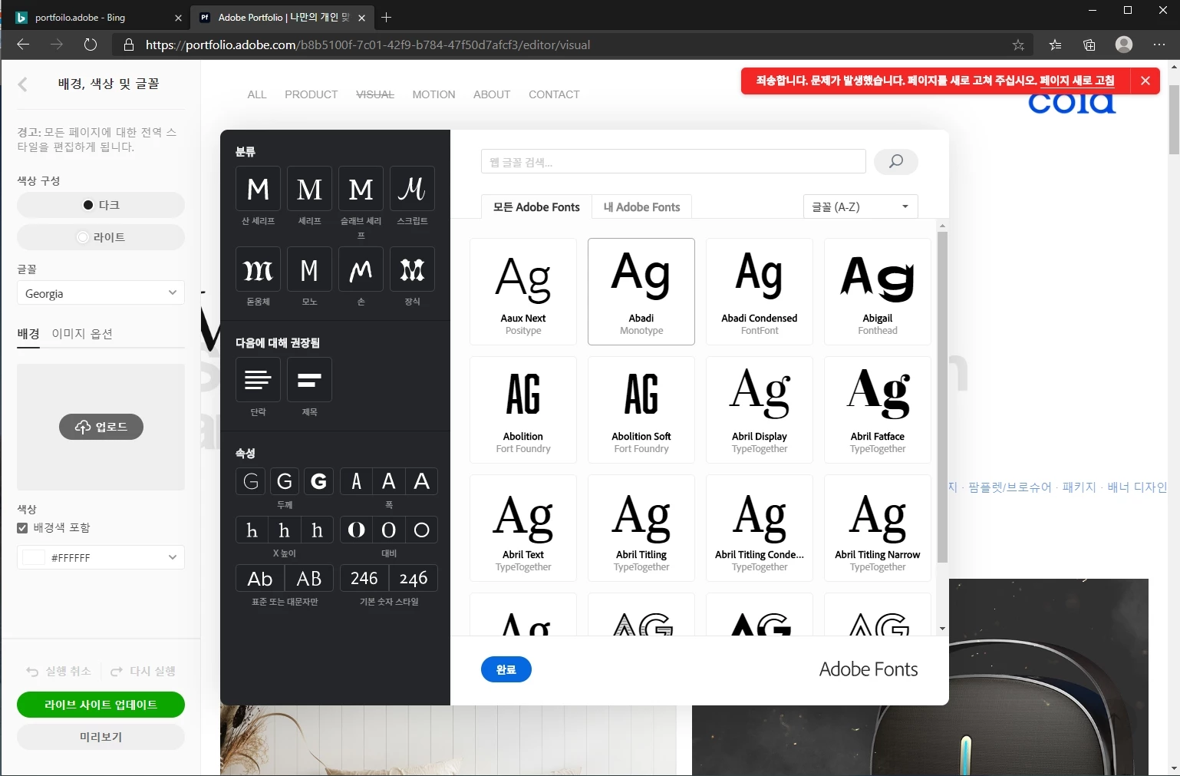The width and height of the screenshot is (1180, 776).
Task: Open the MOTION navigation item
Action: tap(433, 94)
